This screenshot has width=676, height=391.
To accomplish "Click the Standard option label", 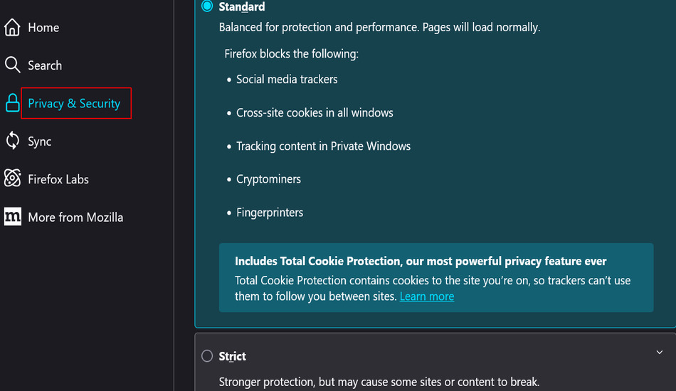I will (242, 6).
